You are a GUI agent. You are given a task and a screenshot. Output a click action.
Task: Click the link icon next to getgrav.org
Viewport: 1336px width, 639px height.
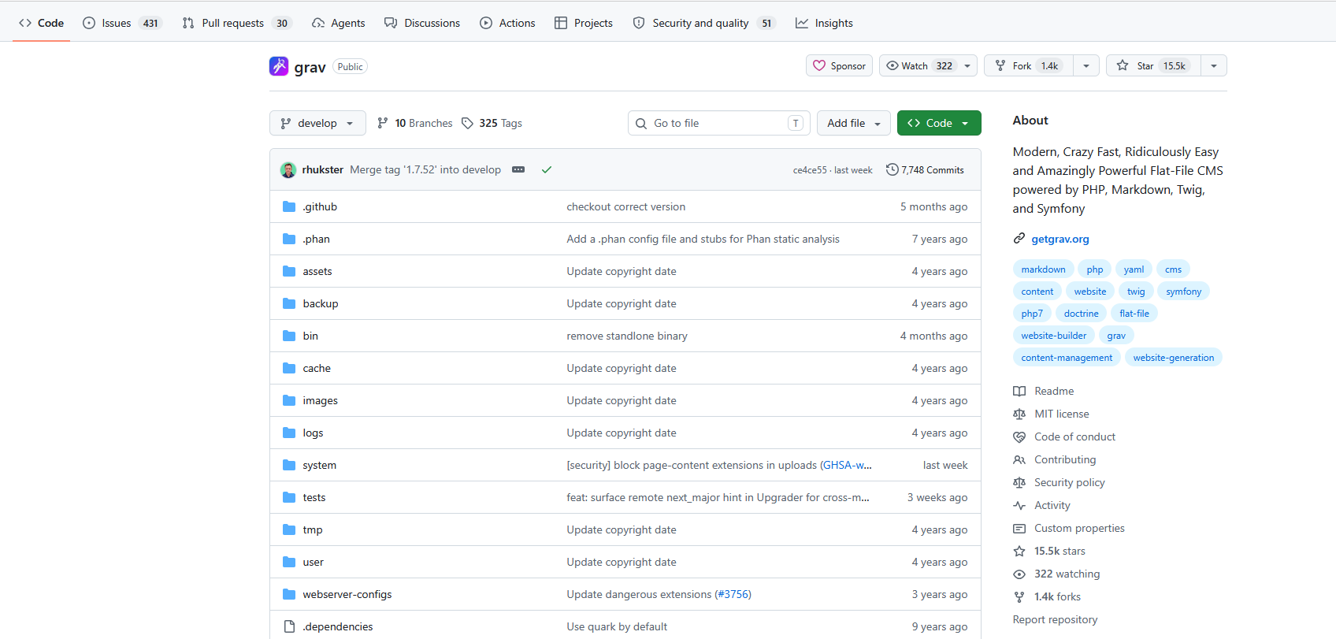point(1019,239)
